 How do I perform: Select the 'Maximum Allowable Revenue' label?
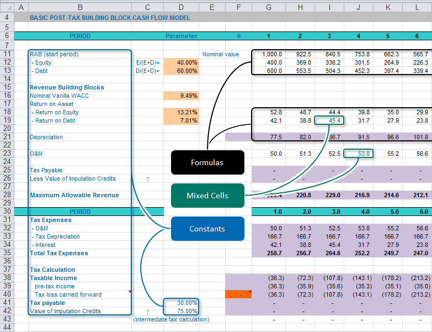[74, 195]
